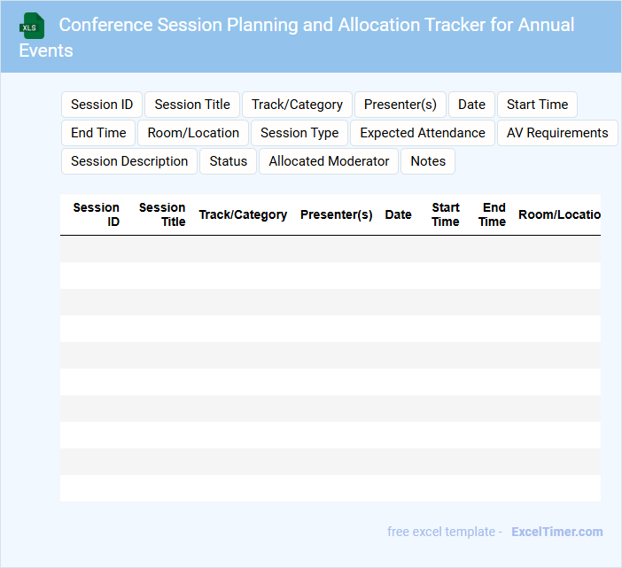Image resolution: width=622 pixels, height=568 pixels.
Task: Select the Session Description tag
Action: point(129,161)
